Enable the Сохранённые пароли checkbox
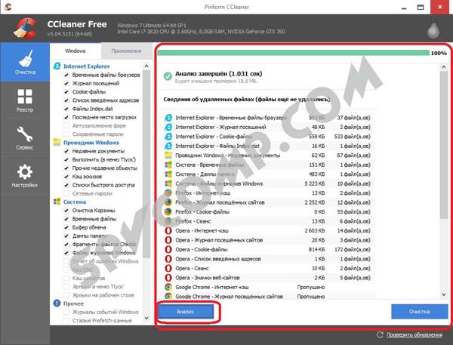 point(66,134)
